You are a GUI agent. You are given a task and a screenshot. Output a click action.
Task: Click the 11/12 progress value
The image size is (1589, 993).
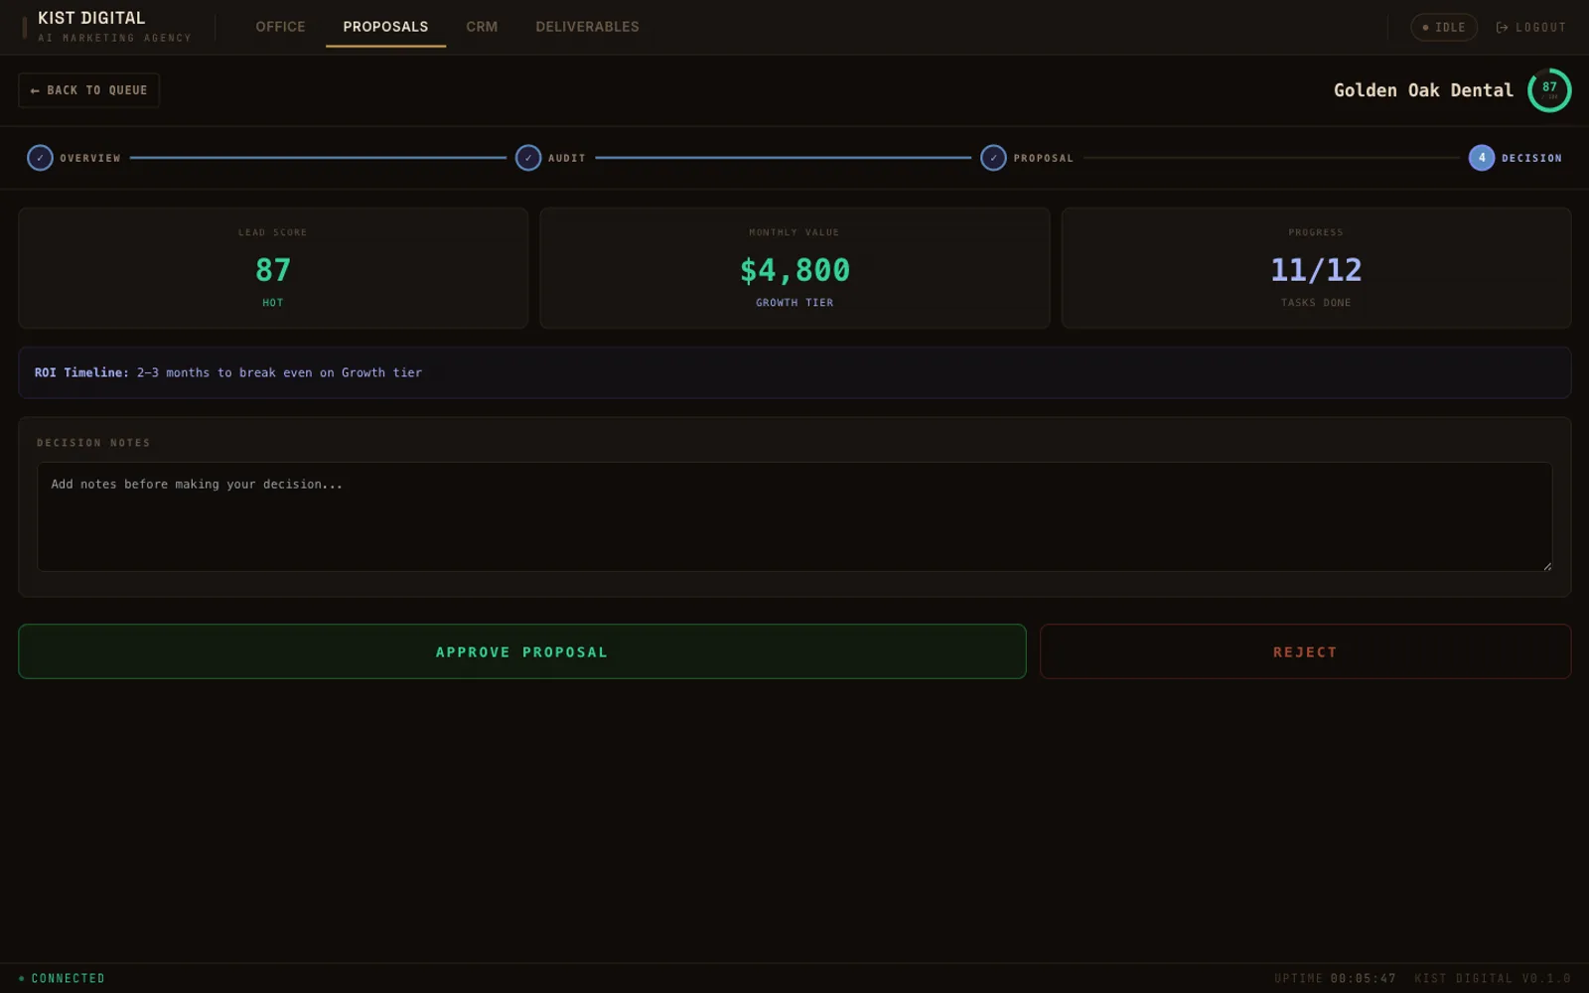(x=1316, y=270)
